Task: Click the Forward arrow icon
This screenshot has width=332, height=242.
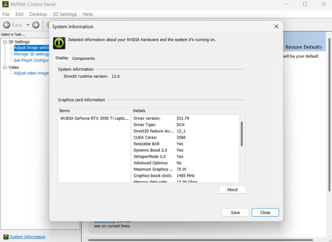Action: [36, 25]
